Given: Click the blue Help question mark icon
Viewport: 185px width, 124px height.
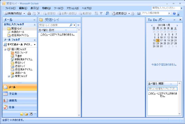Looking at the screenshot, I should pyautogui.click(x=174, y=14).
